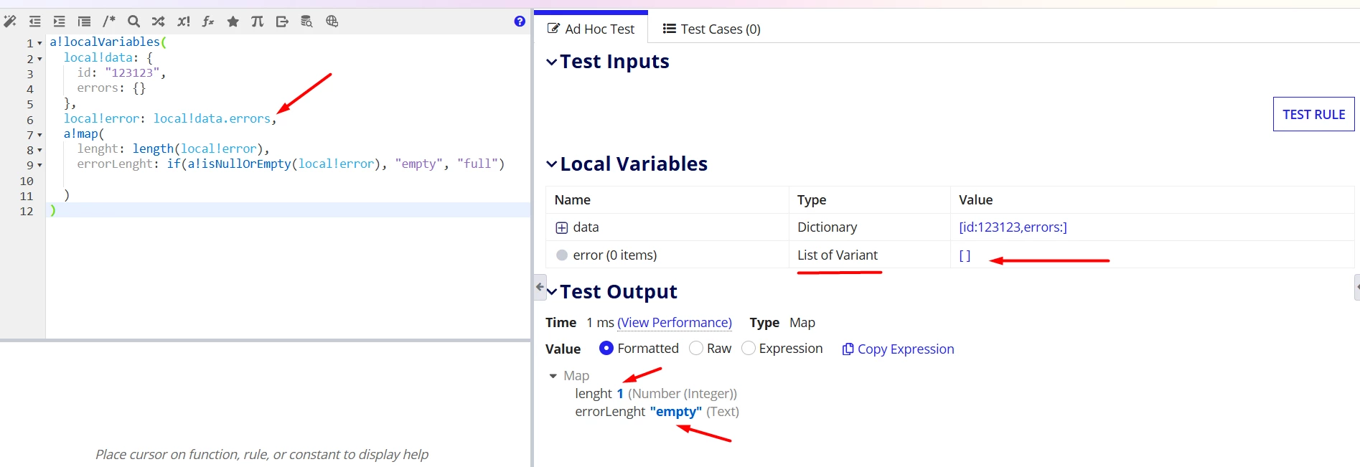Click the [ ] value of error variable
The width and height of the screenshot is (1360, 467).
(x=965, y=255)
